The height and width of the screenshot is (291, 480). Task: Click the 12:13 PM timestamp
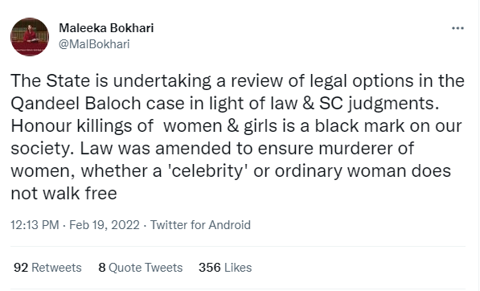pyautogui.click(x=35, y=225)
